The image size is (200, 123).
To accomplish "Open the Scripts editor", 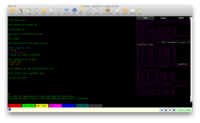I will [x=52, y=11].
